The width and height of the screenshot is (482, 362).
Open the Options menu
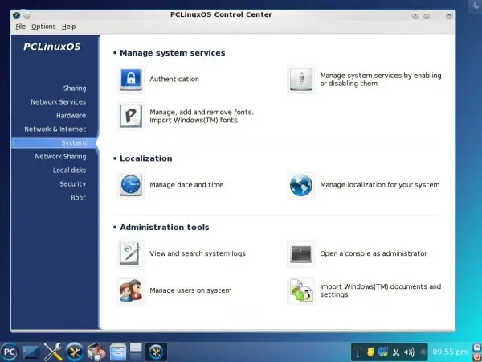point(43,27)
